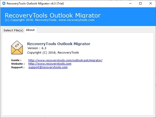
Task: Minimize the Outlook Migrator window
Action: (130, 3)
